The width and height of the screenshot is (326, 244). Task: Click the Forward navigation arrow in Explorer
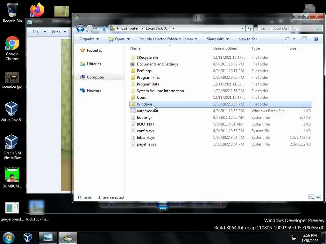[89, 28]
